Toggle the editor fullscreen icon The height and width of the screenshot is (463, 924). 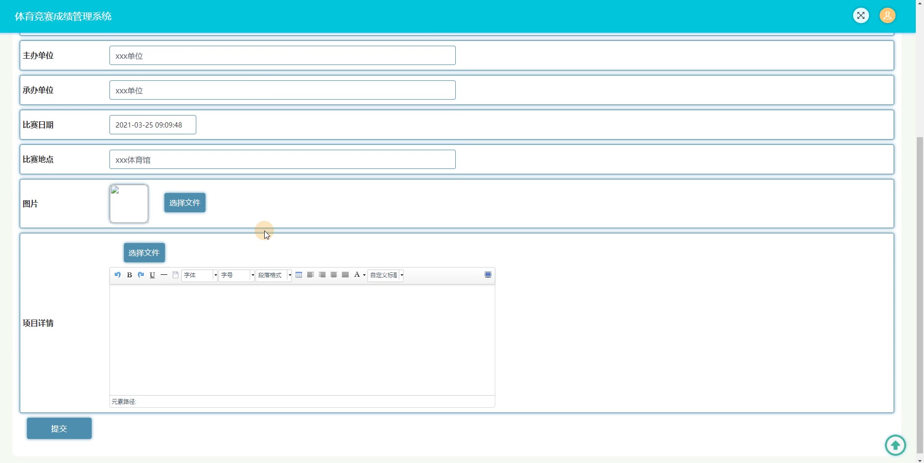488,275
